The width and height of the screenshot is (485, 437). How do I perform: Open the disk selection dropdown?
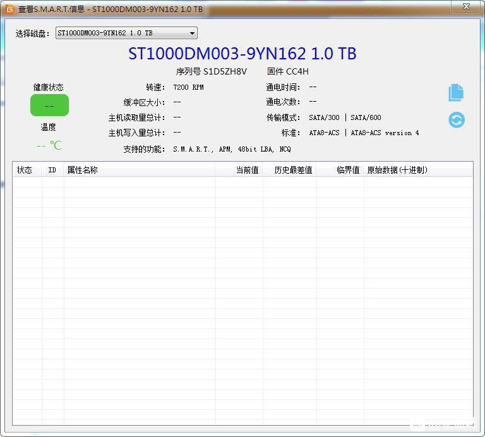click(126, 33)
